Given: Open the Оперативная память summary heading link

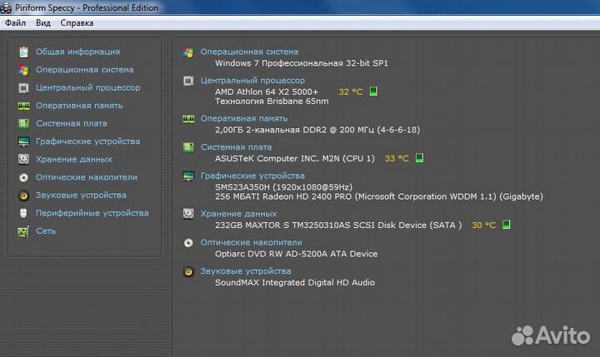Looking at the screenshot, I should pyautogui.click(x=243, y=118).
